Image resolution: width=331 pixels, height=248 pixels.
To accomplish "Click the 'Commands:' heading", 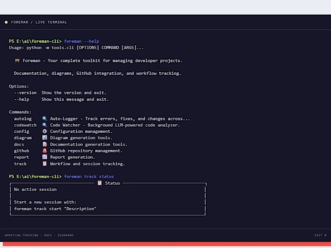I will tap(20, 112).
